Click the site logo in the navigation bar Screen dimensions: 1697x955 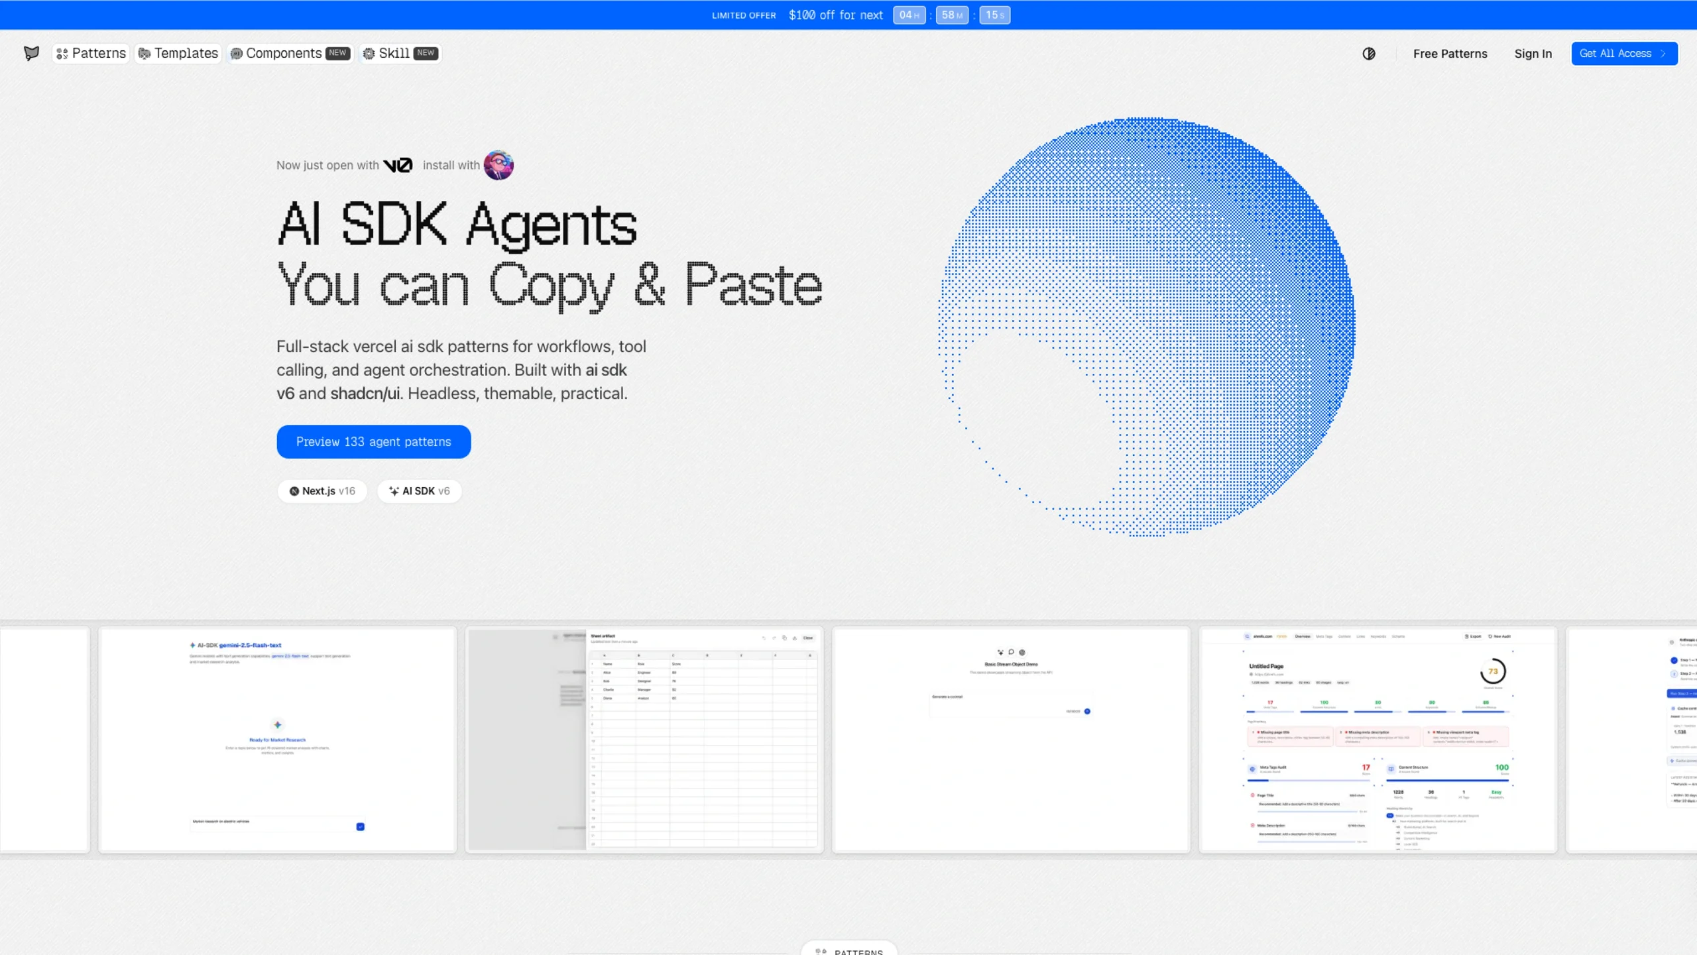click(x=31, y=53)
